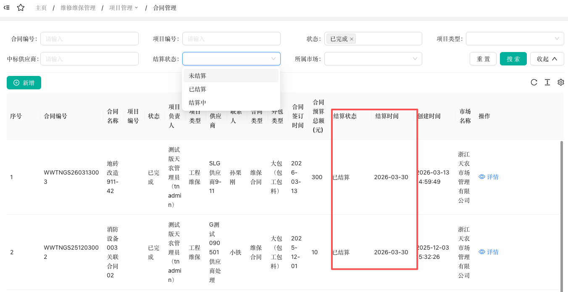Click the refresh table icon
This screenshot has width=568, height=292.
pyautogui.click(x=534, y=82)
